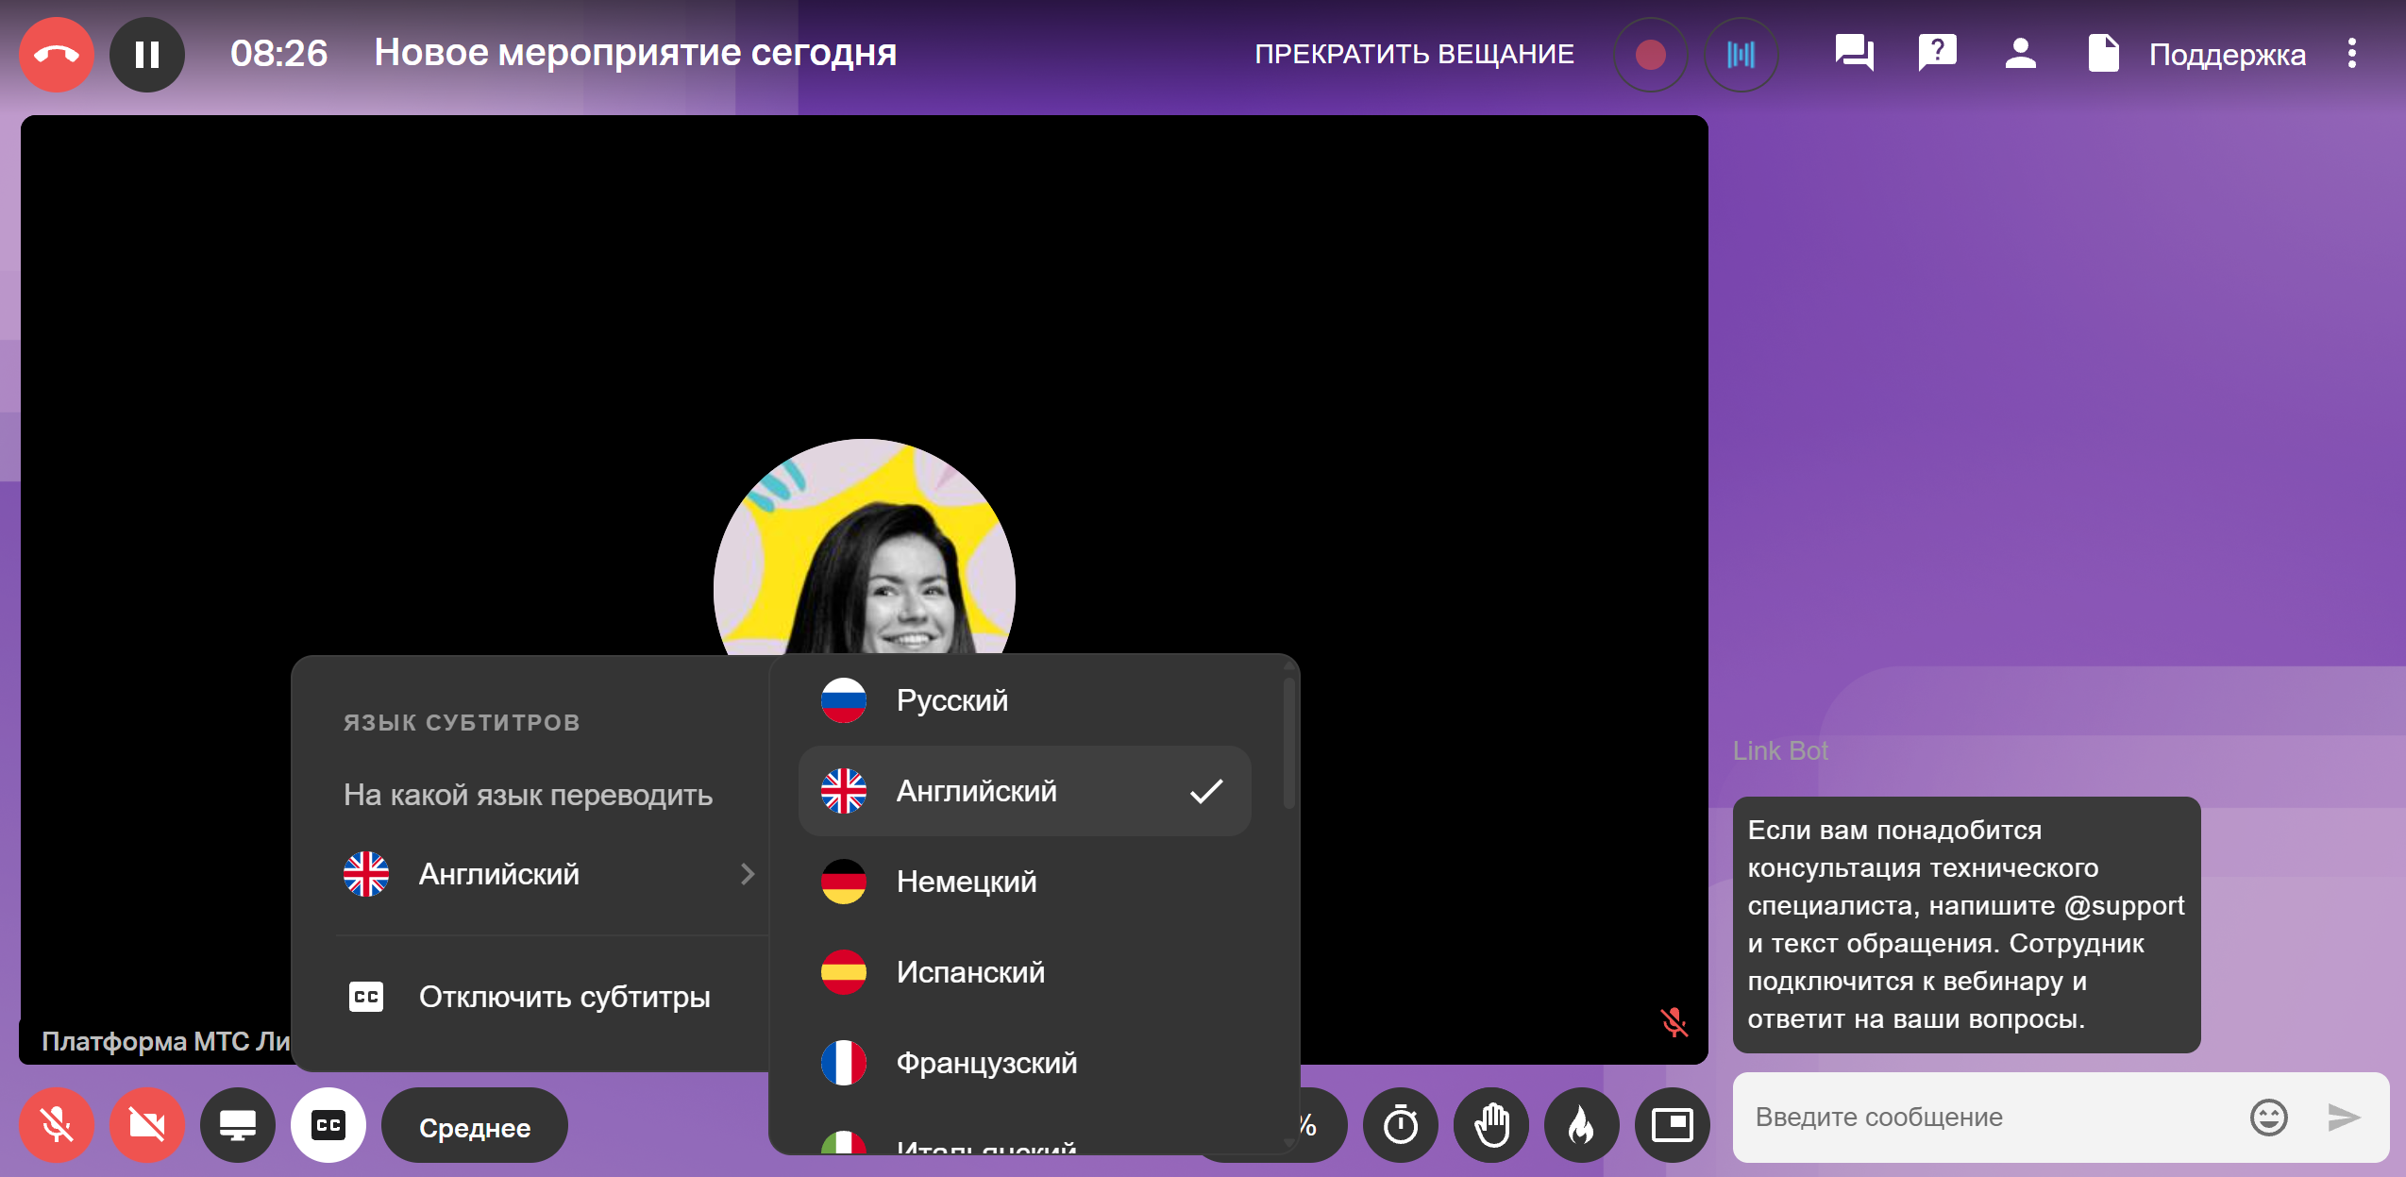Toggle picture-in-picture layout icon
2406x1177 pixels.
pyautogui.click(x=1672, y=1125)
